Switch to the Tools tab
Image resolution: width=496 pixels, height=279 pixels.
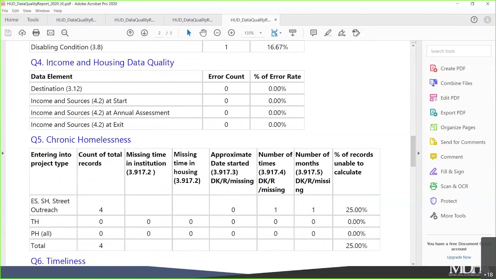tap(33, 20)
